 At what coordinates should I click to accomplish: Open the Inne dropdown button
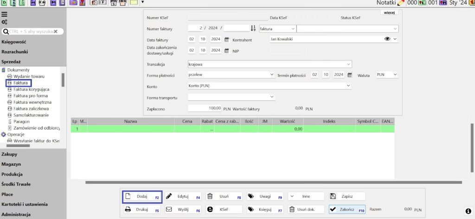(306, 196)
